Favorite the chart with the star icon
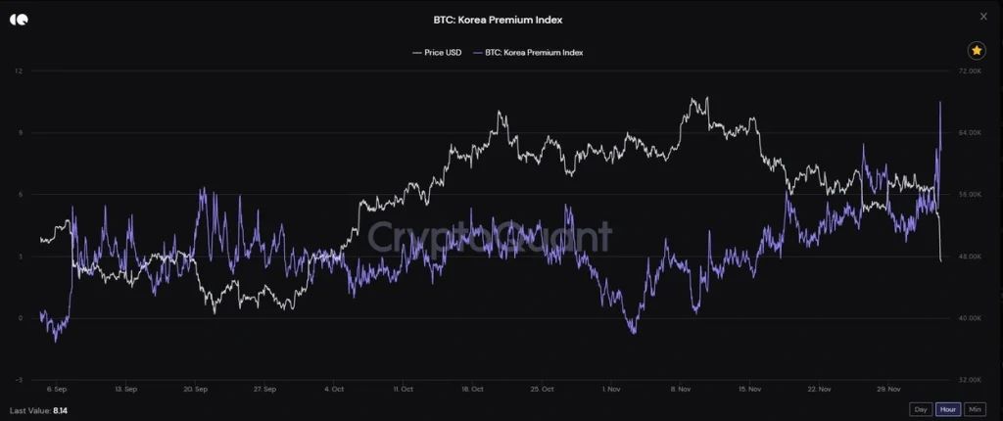Viewport: 1003px width, 421px height. point(976,51)
